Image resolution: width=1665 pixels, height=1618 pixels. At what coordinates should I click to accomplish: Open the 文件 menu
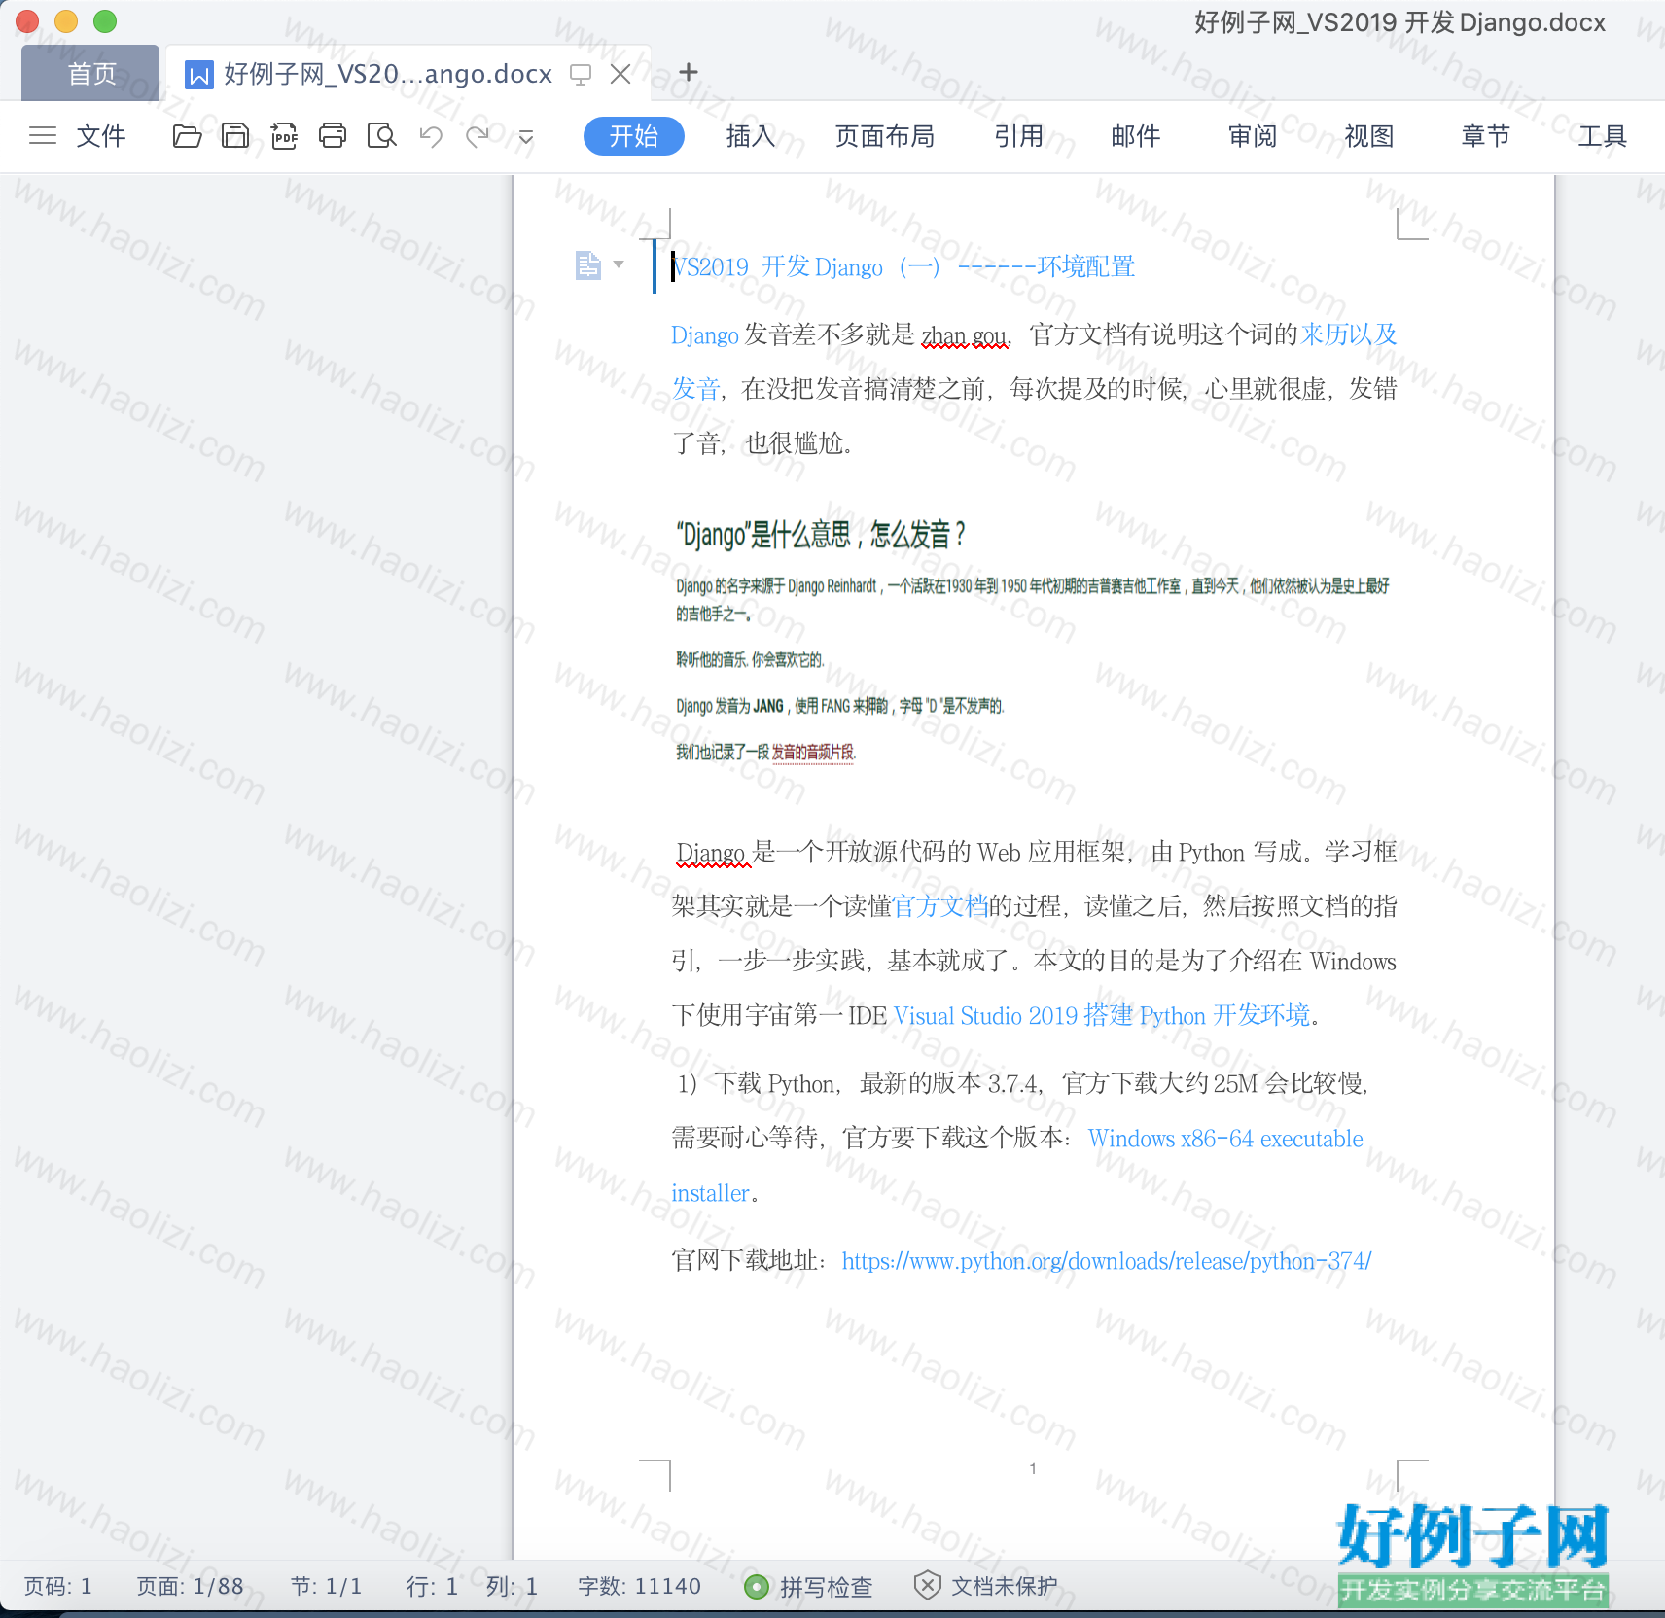coord(101,136)
